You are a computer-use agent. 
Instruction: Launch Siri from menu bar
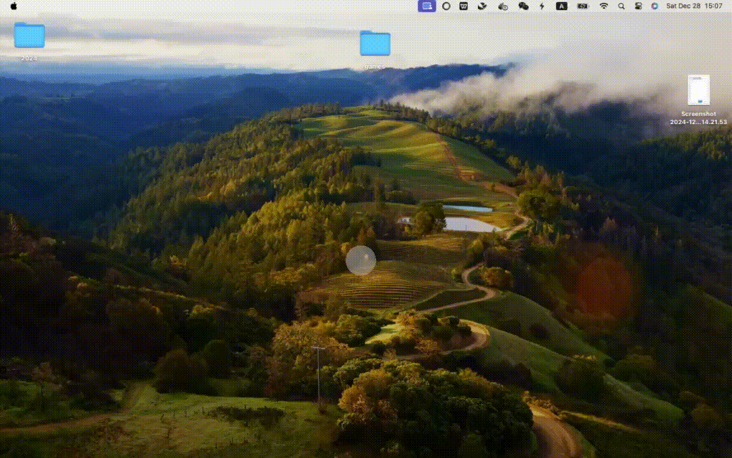pyautogui.click(x=654, y=6)
